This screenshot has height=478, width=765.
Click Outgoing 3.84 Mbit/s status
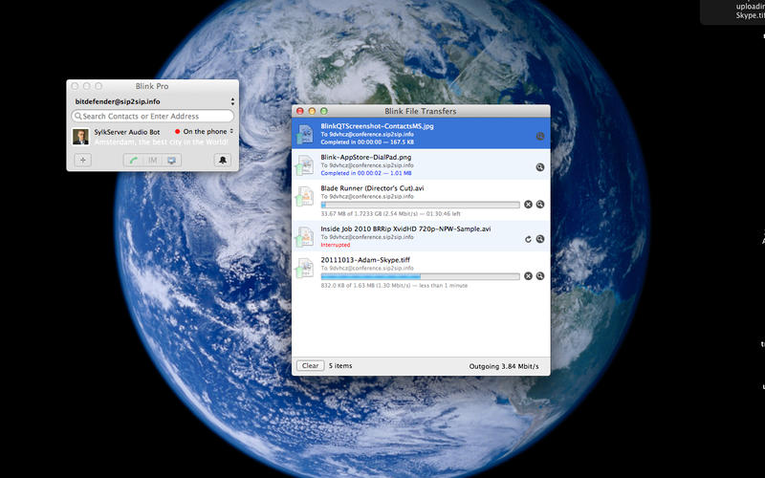click(504, 366)
